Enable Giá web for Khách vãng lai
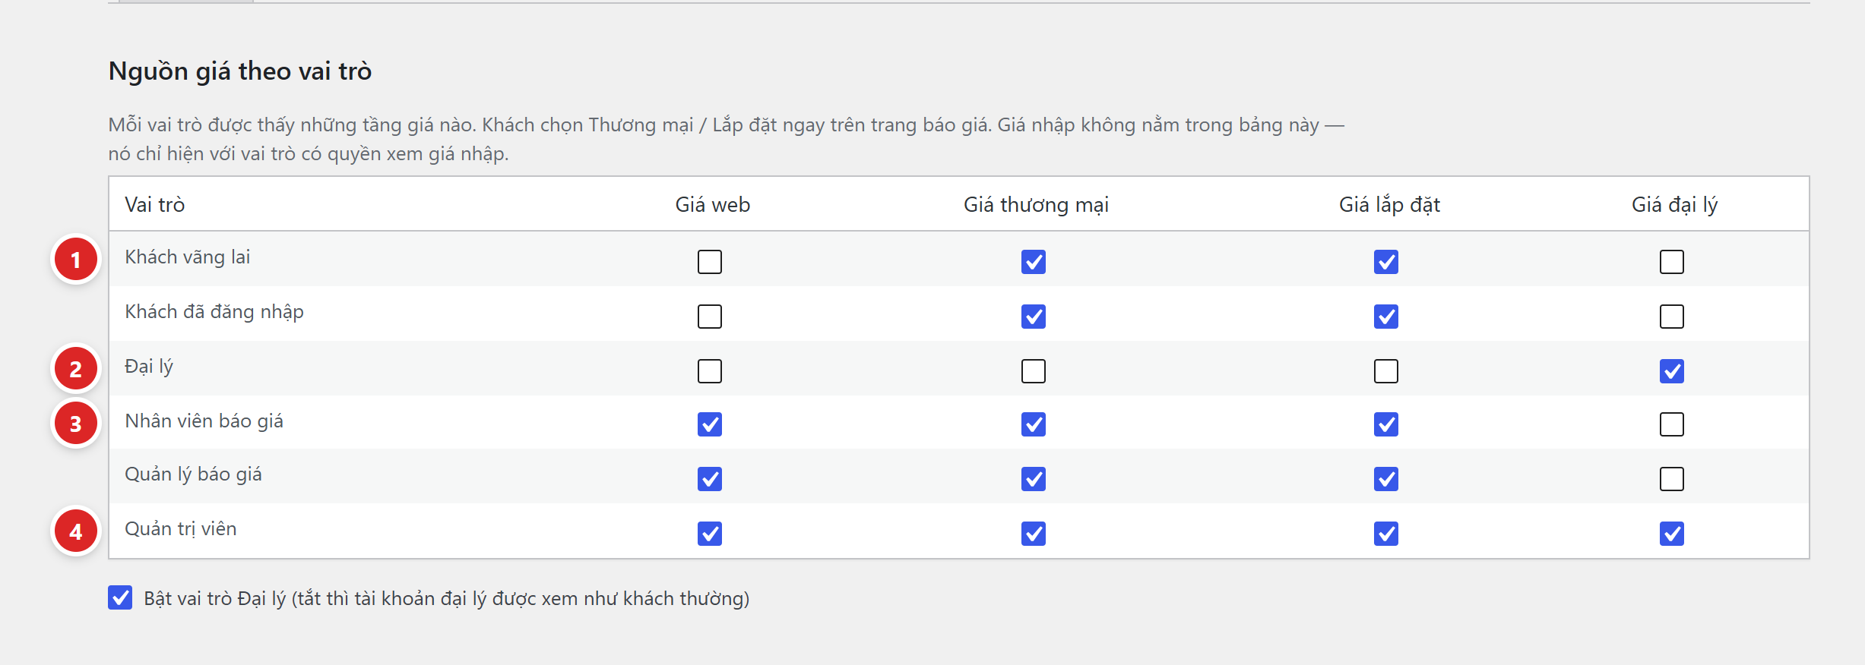This screenshot has width=1865, height=665. (710, 262)
